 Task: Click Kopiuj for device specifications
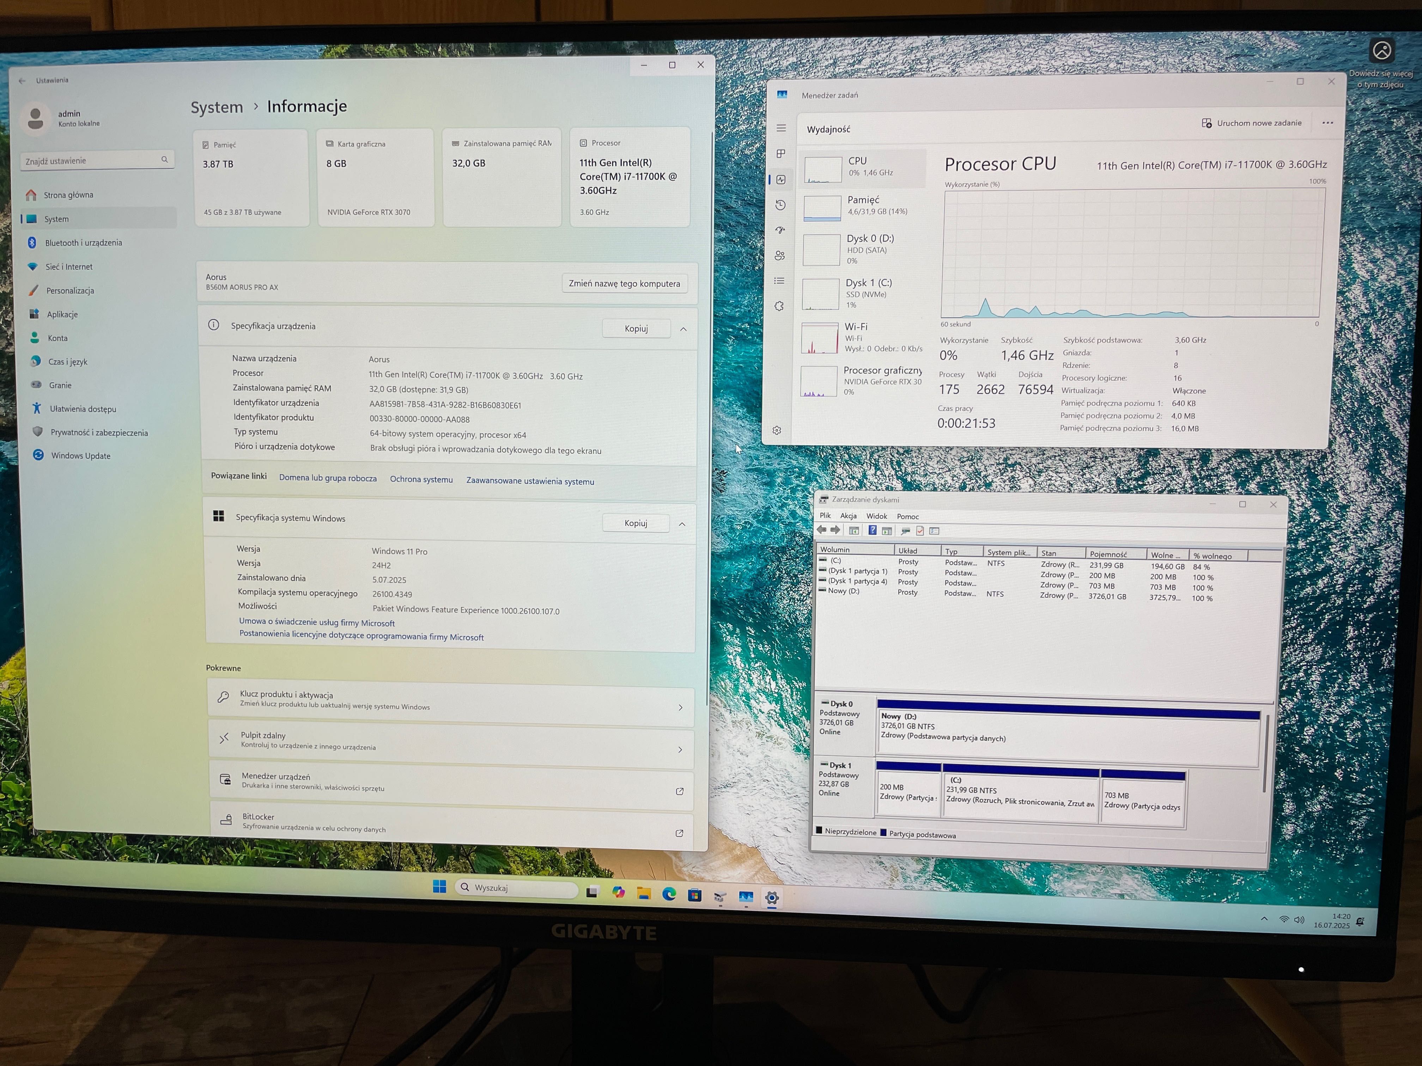[x=636, y=328]
